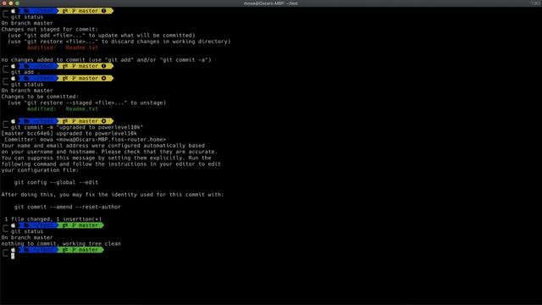542x305 pixels.
Task: Click the Apple icon on the 'git add .' prompt
Action: click(x=14, y=66)
